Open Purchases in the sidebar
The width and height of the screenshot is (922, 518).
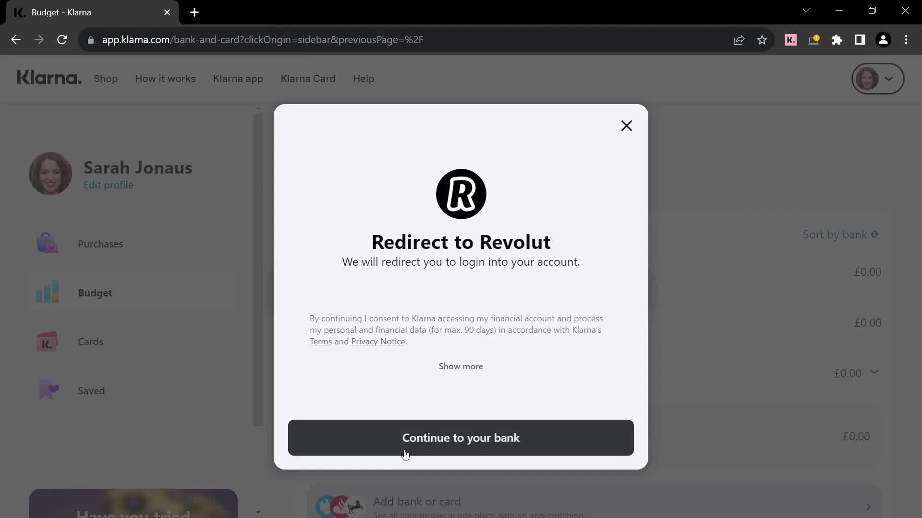tap(133, 244)
